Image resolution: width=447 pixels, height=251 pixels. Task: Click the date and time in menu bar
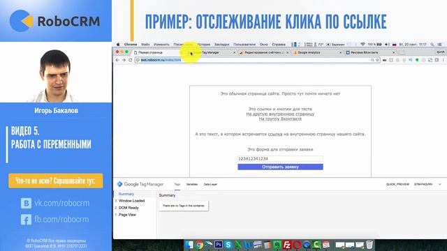tap(413, 45)
